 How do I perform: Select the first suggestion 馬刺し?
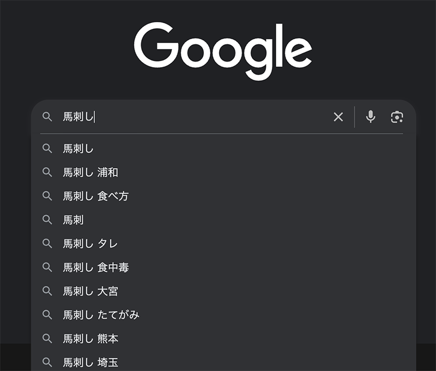79,148
